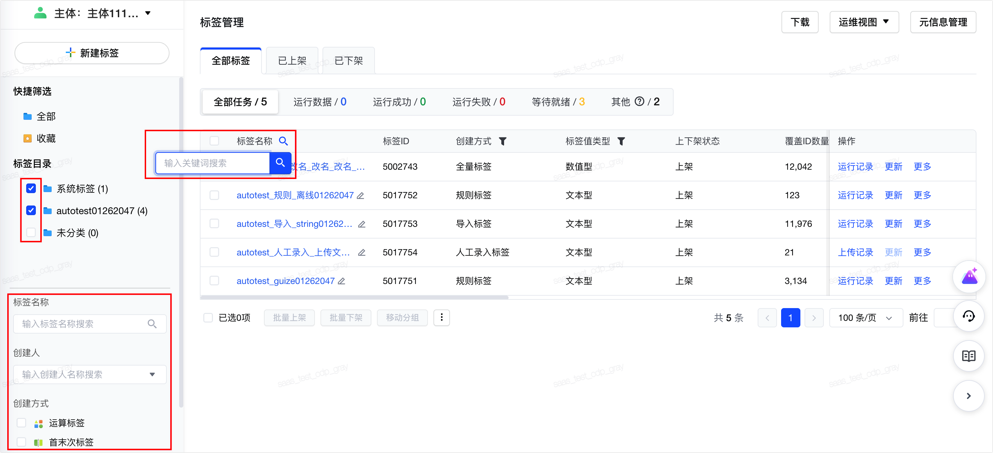Screen dimensions: 993x453
Task: Click the autotest01262047 folder icon
Action: (x=48, y=211)
